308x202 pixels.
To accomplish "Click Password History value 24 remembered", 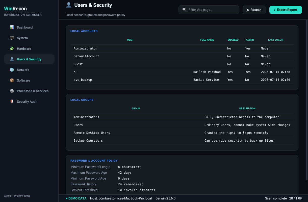I will 131,184.
